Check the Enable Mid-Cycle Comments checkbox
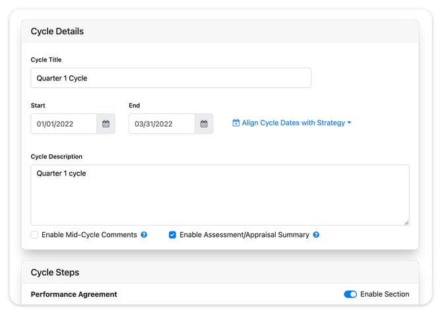This screenshot has height=314, width=442. pos(34,235)
